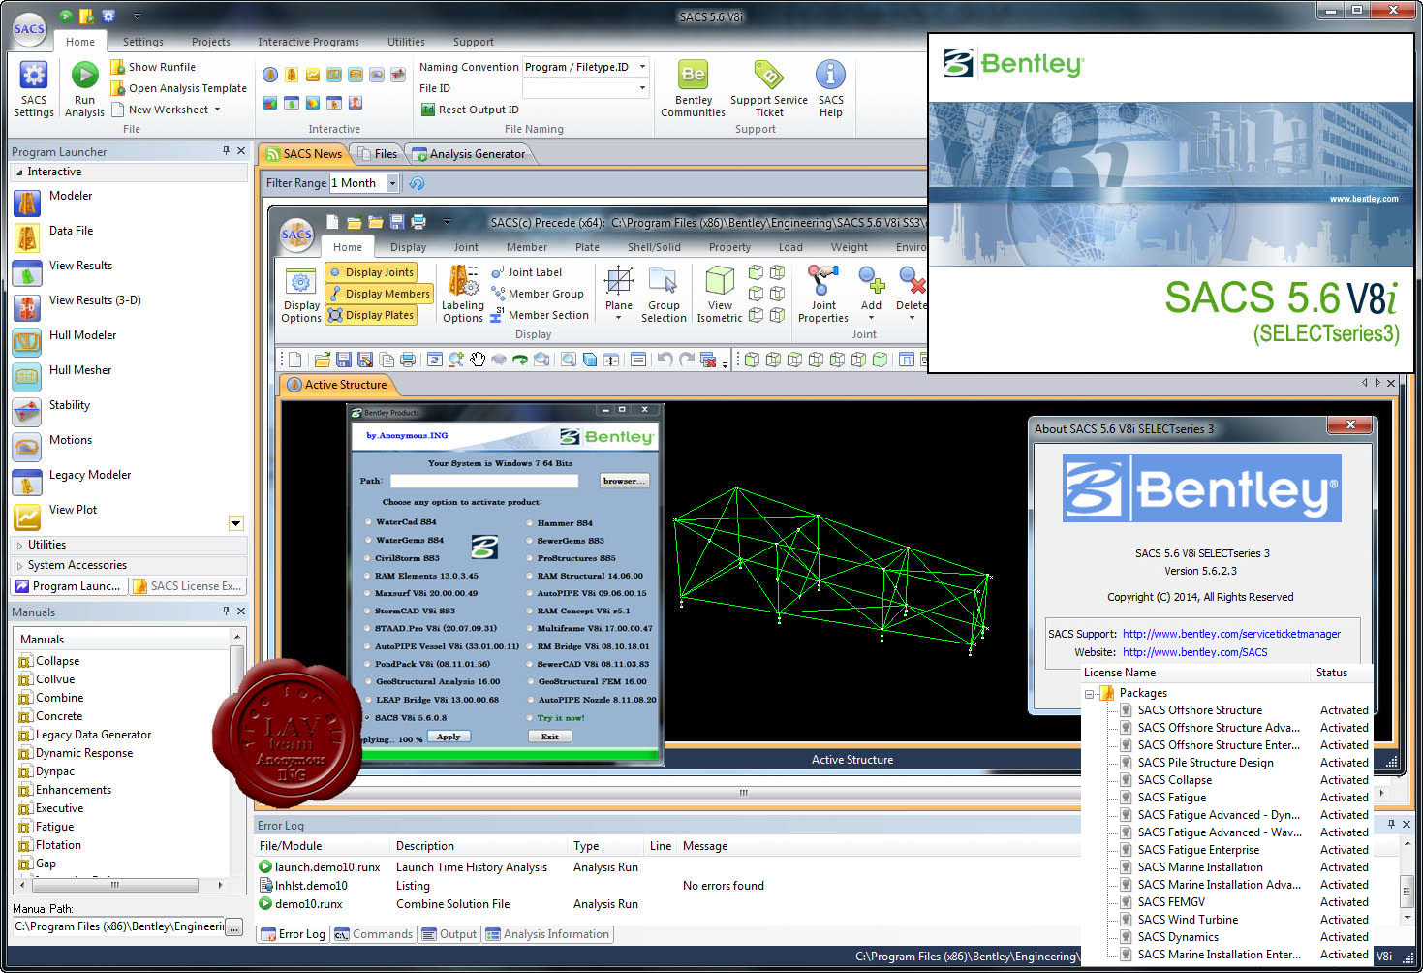Open the bentley.com/SACS website link
The height and width of the screenshot is (973, 1423).
[x=1194, y=652]
